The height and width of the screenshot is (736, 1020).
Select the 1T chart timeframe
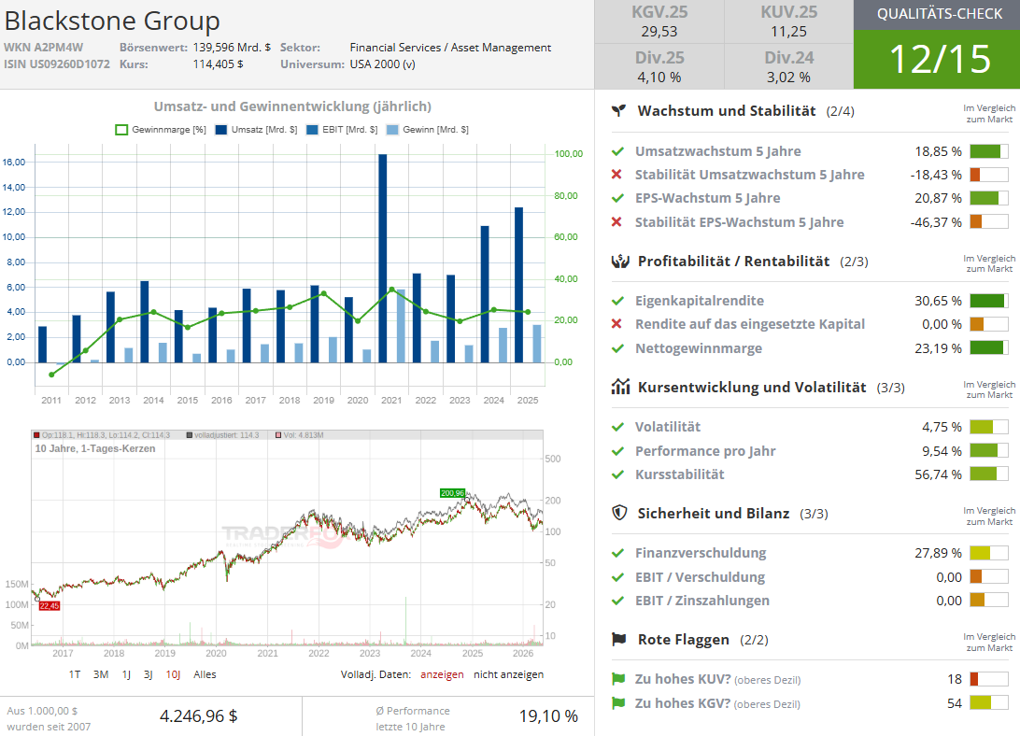[x=75, y=675]
